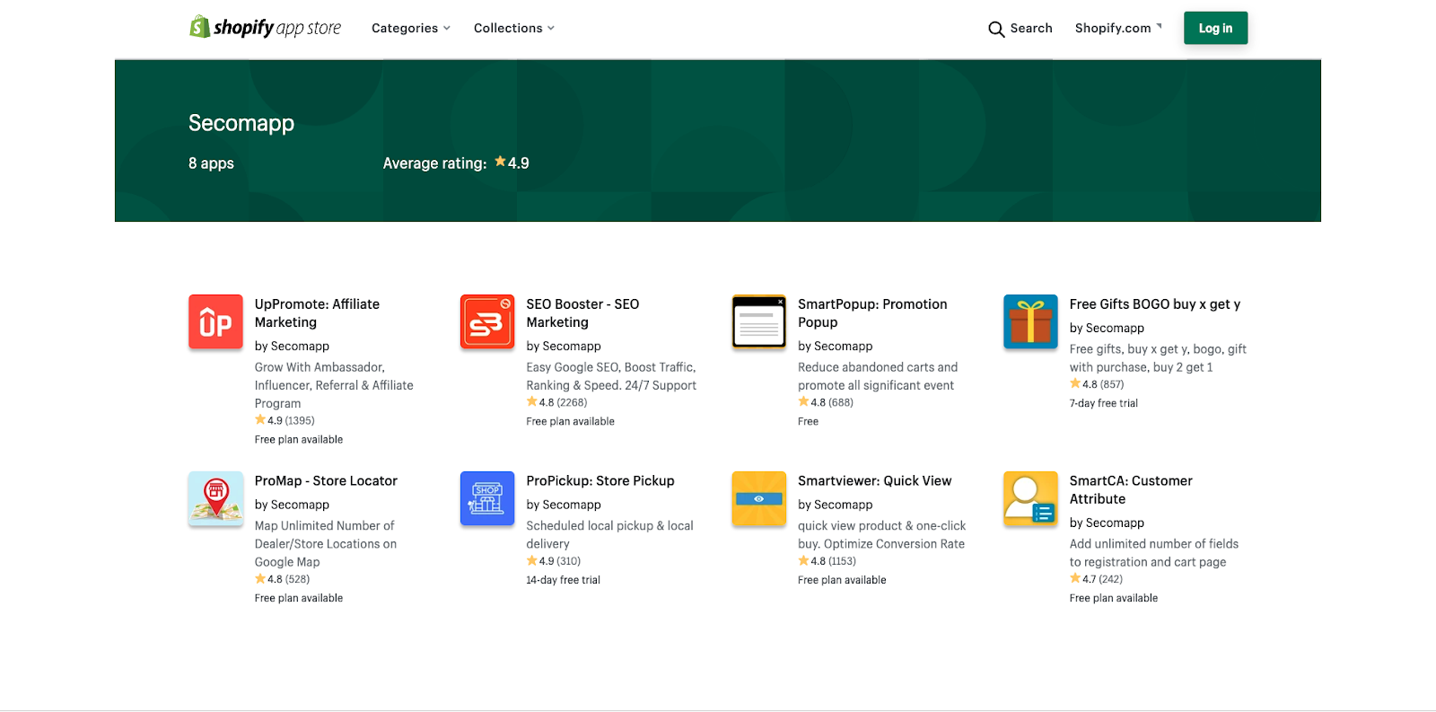Open the ProMap store locator icon
Viewport: 1436px width, 712px height.
pyautogui.click(x=215, y=498)
